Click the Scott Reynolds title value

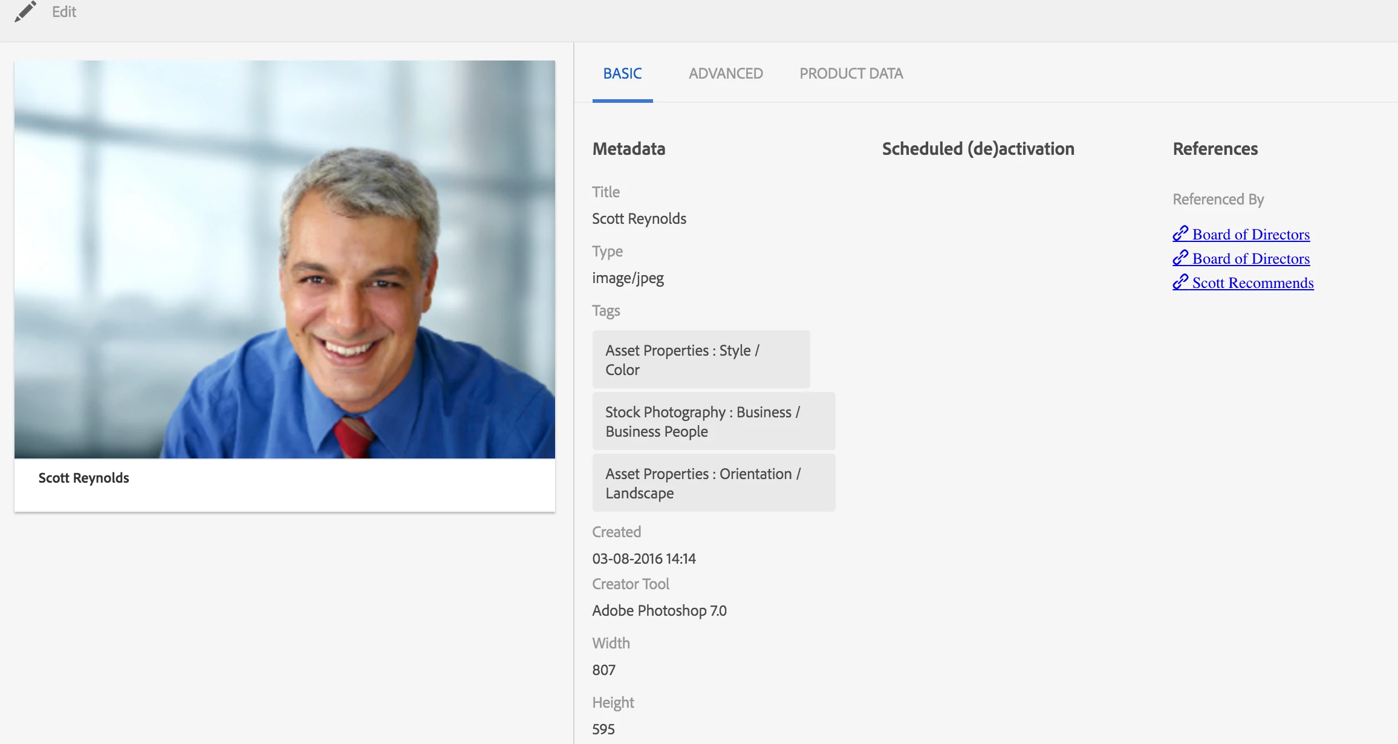pyautogui.click(x=639, y=219)
